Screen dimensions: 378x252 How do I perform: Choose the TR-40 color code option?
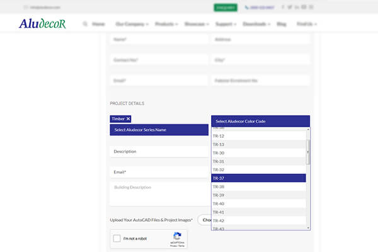[258, 203]
